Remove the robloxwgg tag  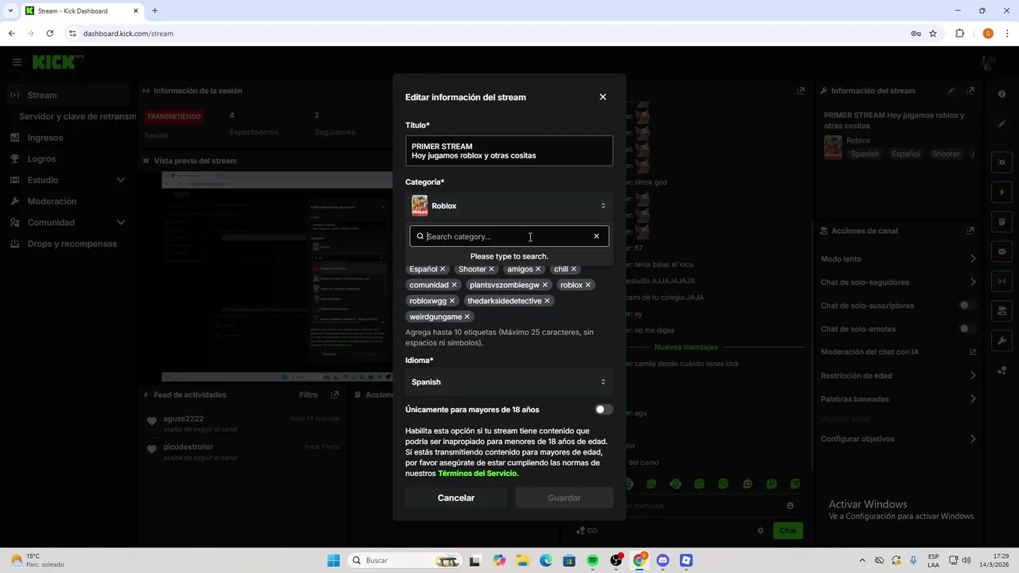(x=452, y=301)
